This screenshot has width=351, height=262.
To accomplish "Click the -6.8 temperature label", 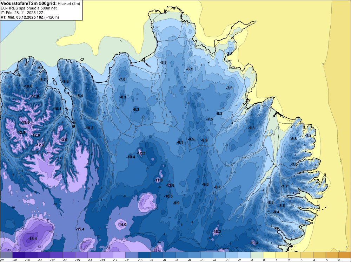I will 293,139.
